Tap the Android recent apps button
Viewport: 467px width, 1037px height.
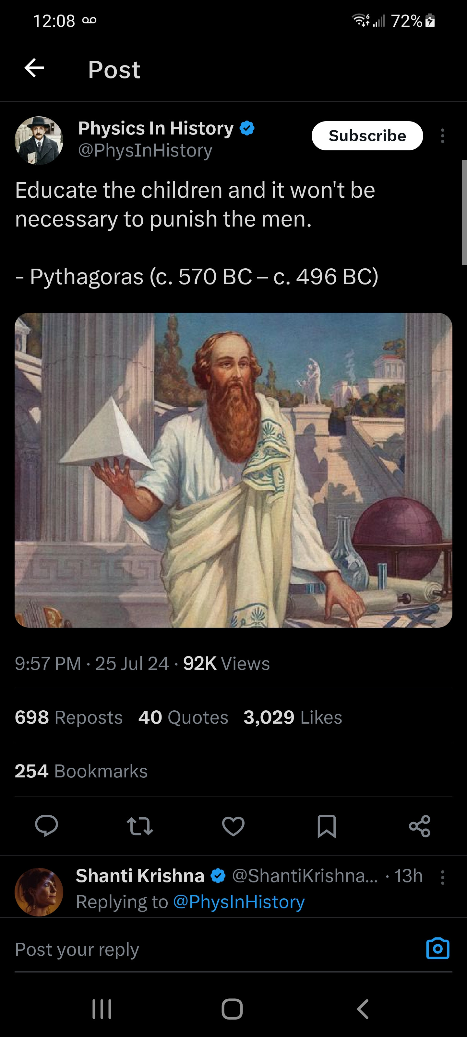[102, 1009]
